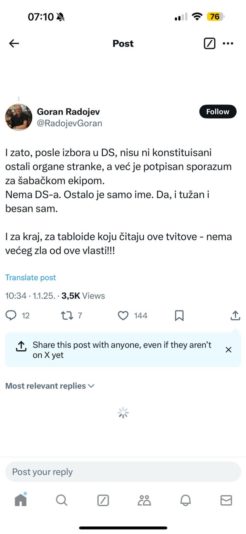
Task: Expand the Most relevant replies sort dropdown
Action: (50, 386)
